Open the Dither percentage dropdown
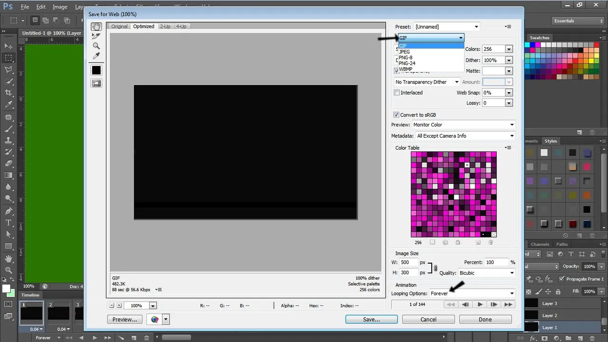Viewport: 608px width, 342px height. [509, 60]
